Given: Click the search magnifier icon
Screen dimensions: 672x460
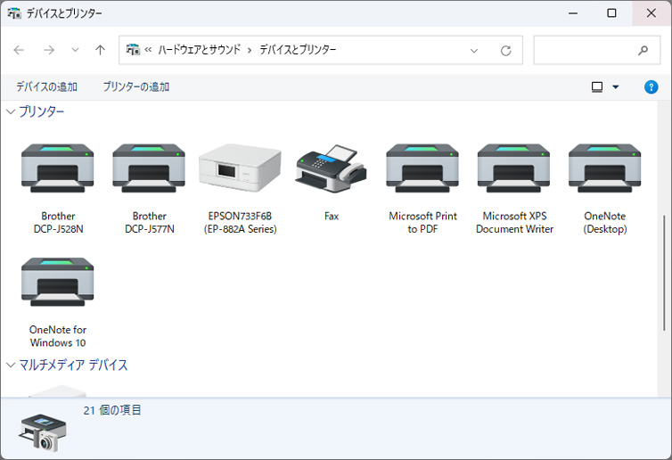Looking at the screenshot, I should (643, 50).
